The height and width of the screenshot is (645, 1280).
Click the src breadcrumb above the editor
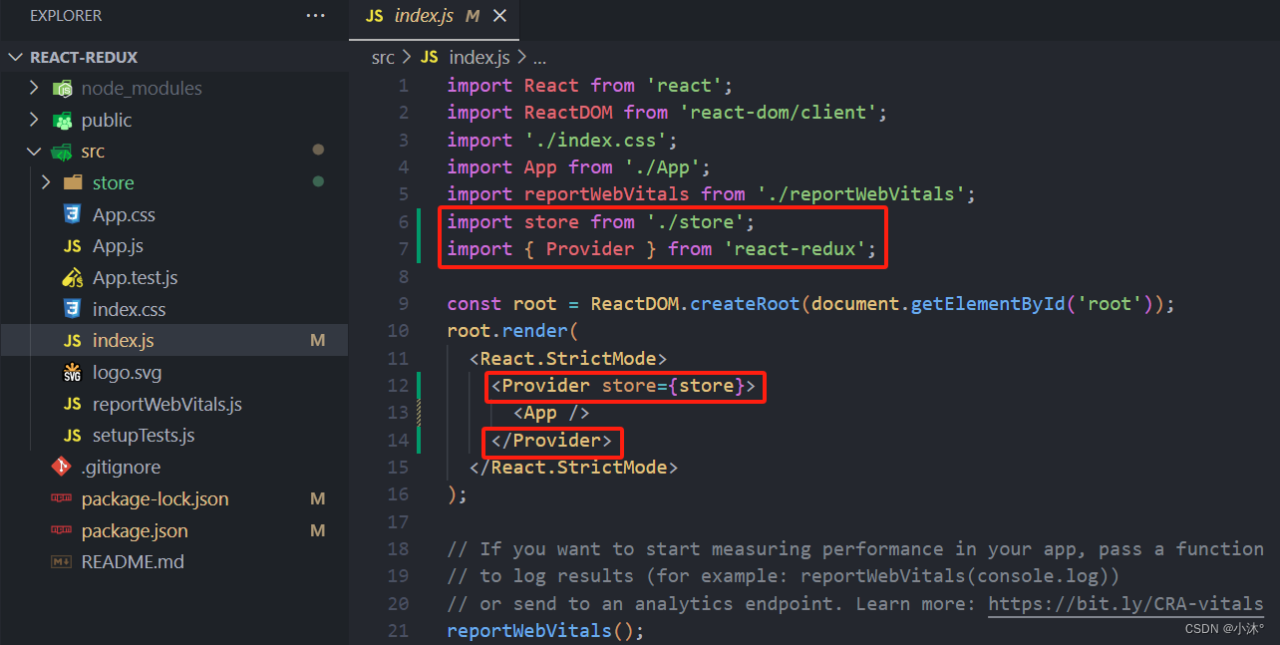pos(383,57)
